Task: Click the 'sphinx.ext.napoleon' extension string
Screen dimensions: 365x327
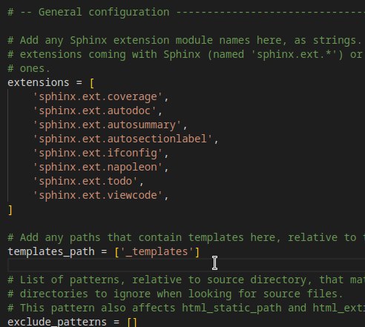Action: (x=98, y=168)
